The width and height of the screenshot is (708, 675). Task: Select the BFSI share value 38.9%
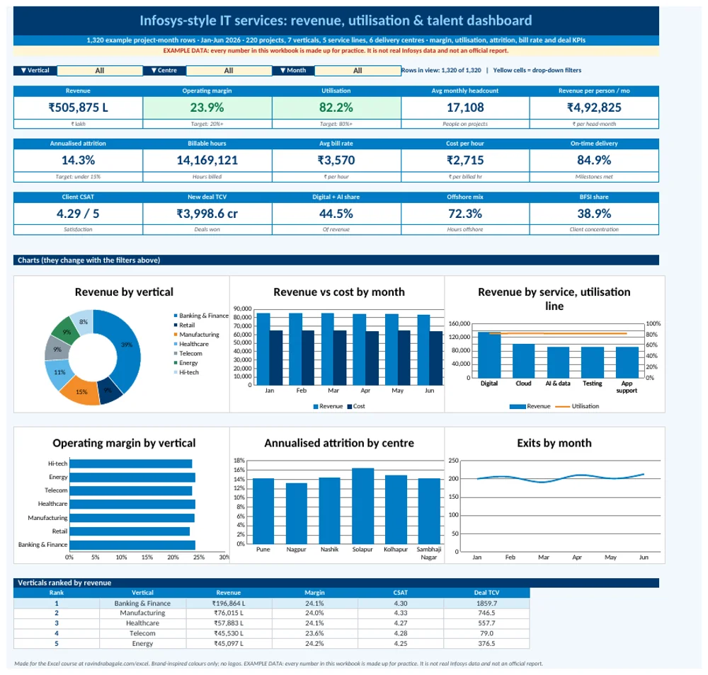pyautogui.click(x=594, y=214)
